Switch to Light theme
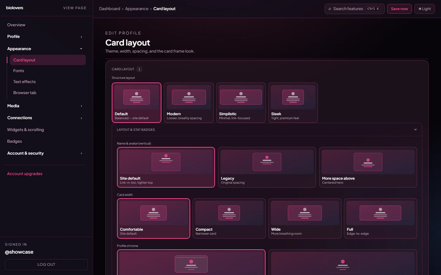The width and height of the screenshot is (441, 275). click(x=424, y=9)
